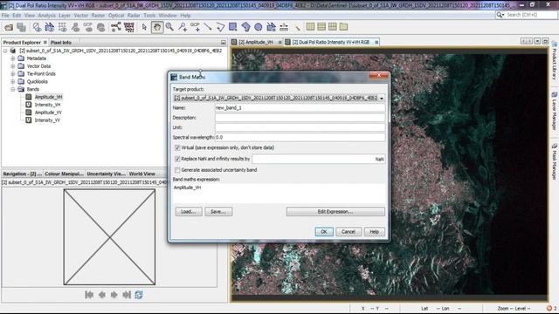Viewport: 559px width, 314px height.
Task: Confirm Band Maths with OK
Action: (324, 232)
